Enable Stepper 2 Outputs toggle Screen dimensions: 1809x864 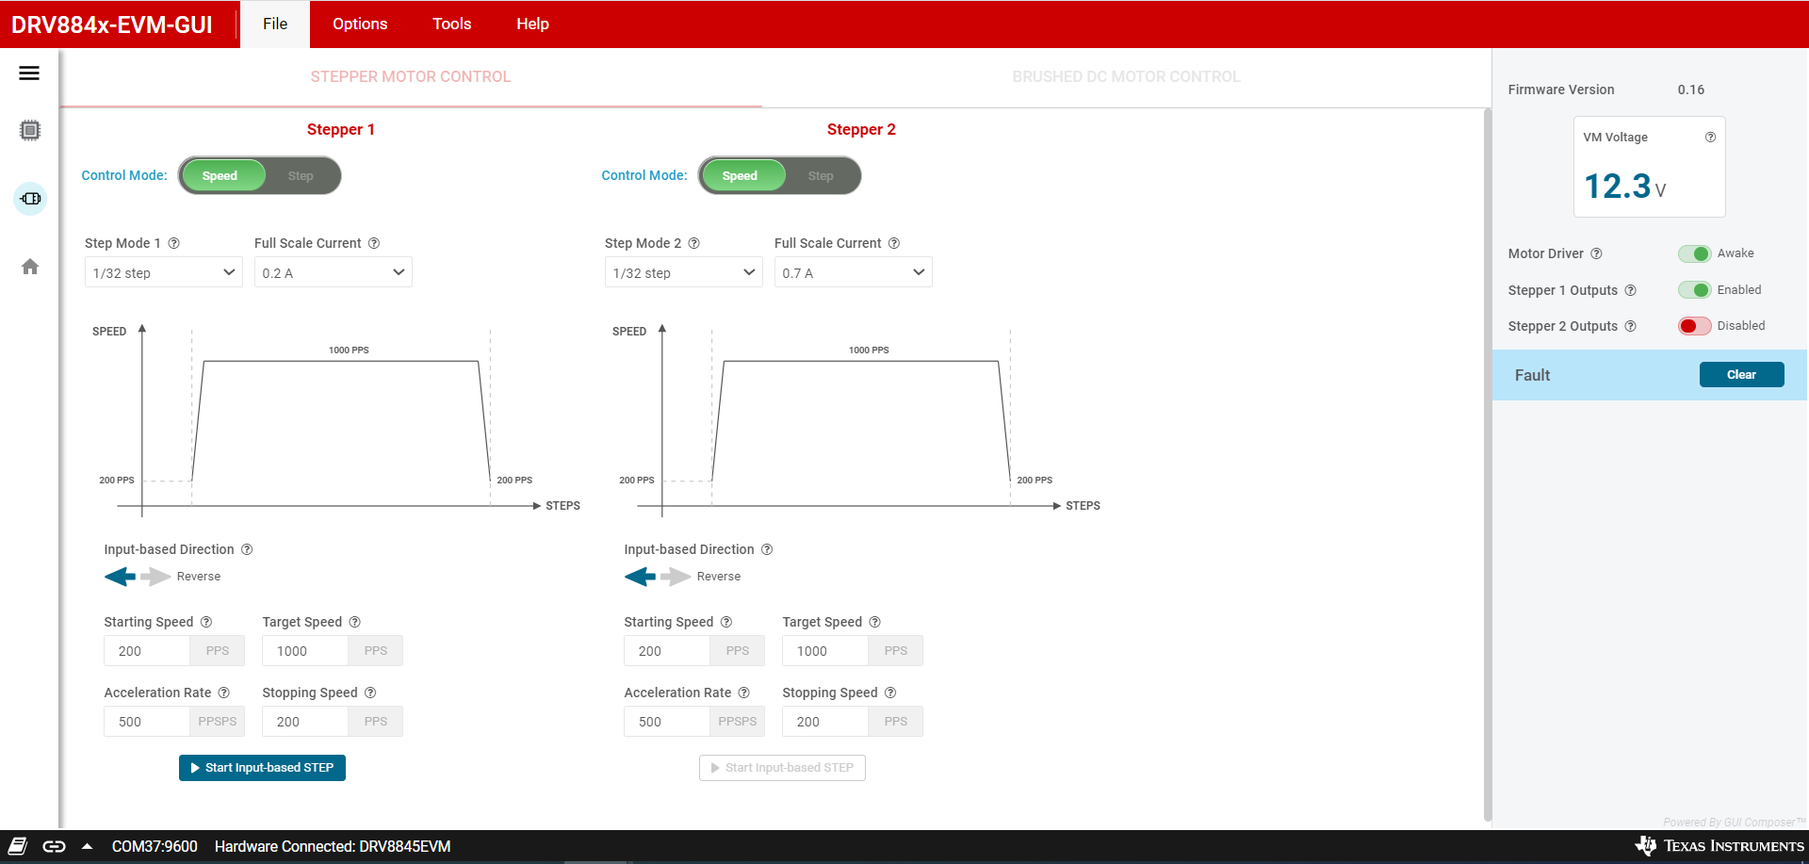[x=1694, y=326]
